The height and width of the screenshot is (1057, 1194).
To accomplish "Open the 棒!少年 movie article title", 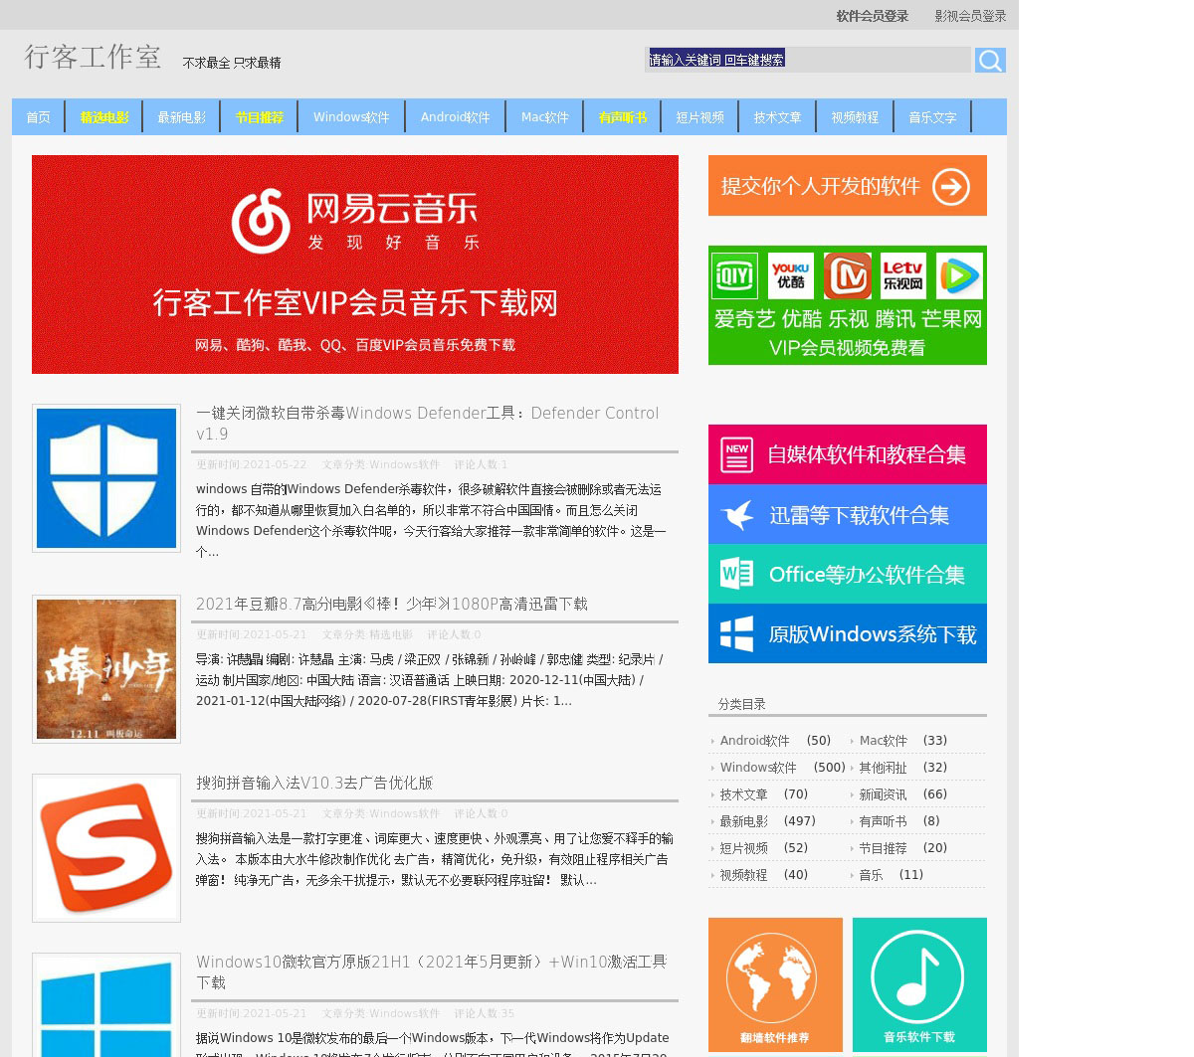I will coord(391,605).
